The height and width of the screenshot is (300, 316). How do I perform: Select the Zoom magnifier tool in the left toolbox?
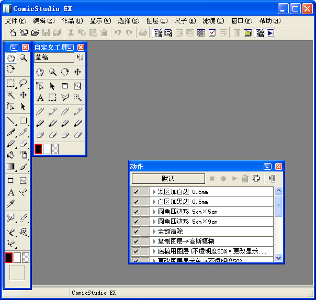coord(24,58)
